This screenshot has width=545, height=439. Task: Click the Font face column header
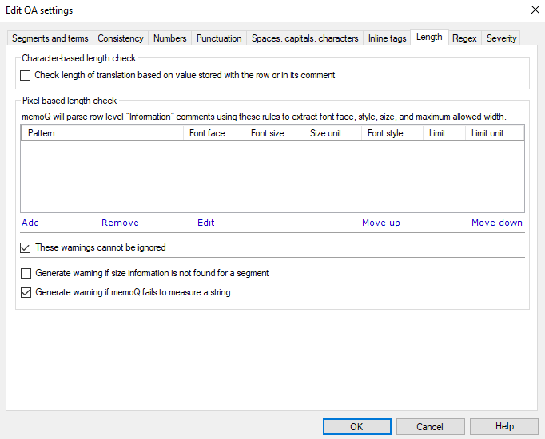coord(214,133)
